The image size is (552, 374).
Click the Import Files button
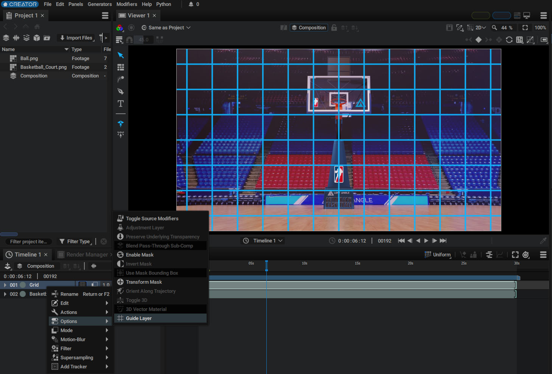coord(76,38)
